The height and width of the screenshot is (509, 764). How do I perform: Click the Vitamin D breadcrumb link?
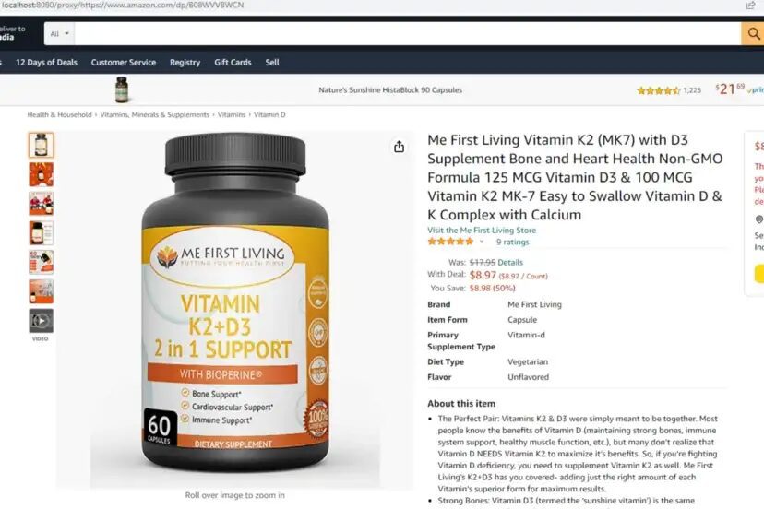pyautogui.click(x=269, y=115)
